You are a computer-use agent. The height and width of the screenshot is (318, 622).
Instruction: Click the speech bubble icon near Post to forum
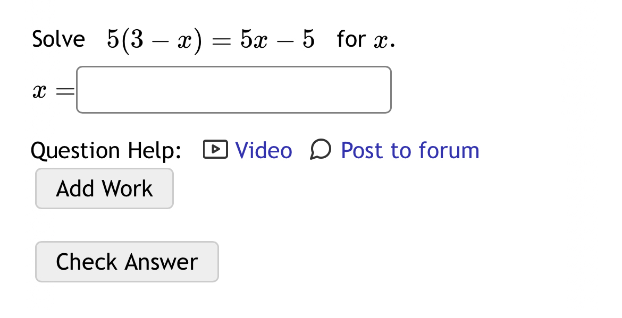pyautogui.click(x=320, y=150)
